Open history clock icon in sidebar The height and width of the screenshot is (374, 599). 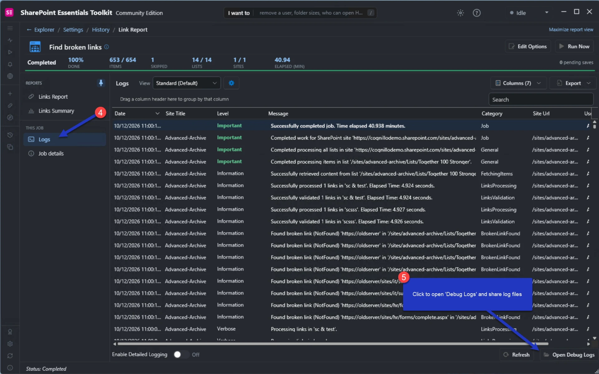coord(10,135)
